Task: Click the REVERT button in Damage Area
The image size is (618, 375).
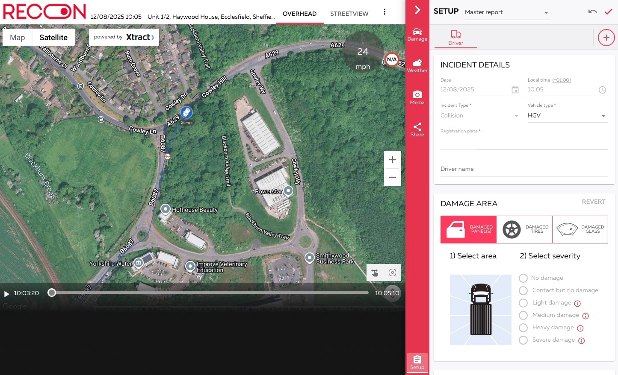Action: pyautogui.click(x=593, y=202)
